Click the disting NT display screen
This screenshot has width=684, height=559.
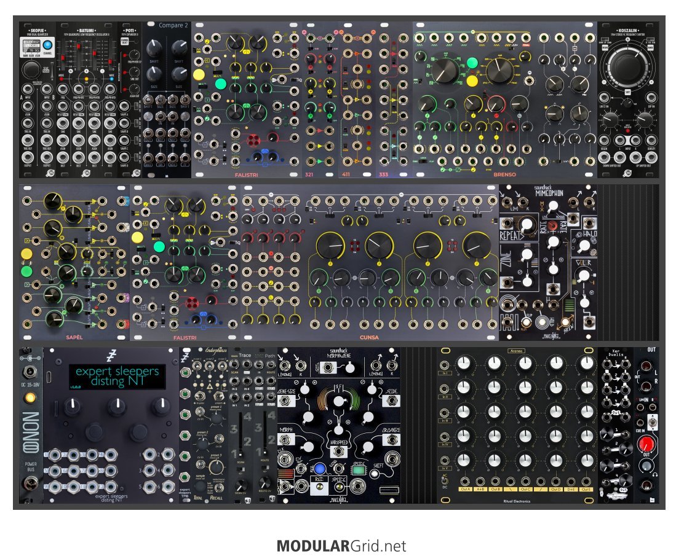coord(117,377)
